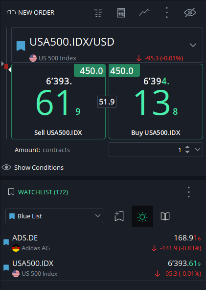Open the calculator icon in New Order
This screenshot has height=290, width=206.
click(121, 13)
